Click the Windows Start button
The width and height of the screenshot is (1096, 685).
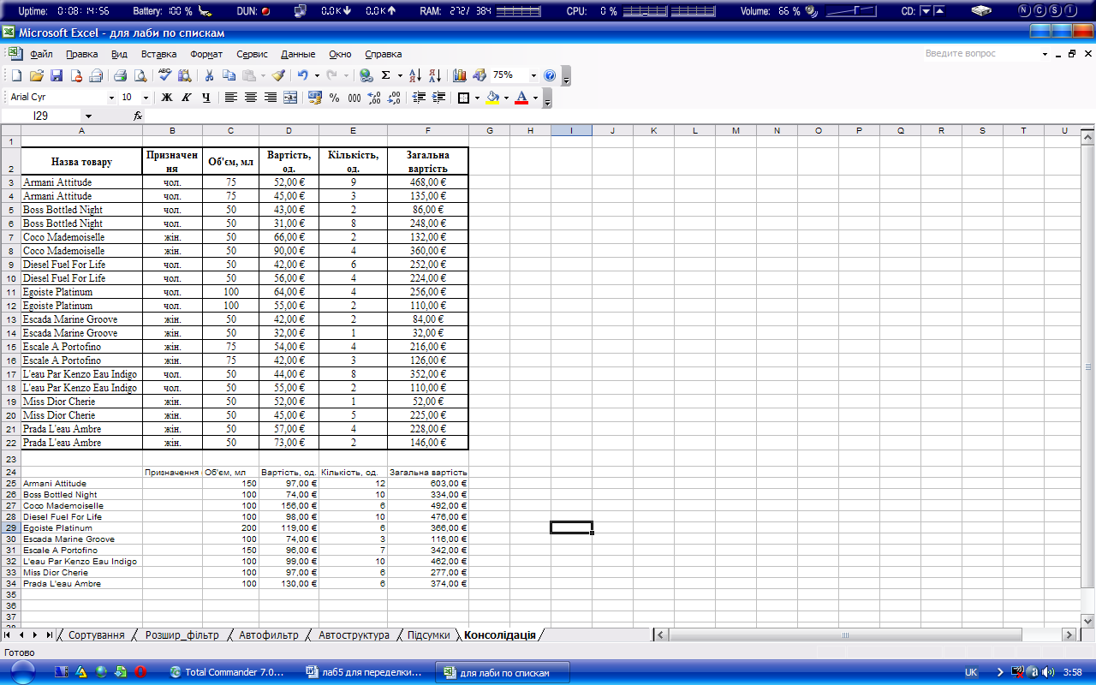tap(23, 672)
